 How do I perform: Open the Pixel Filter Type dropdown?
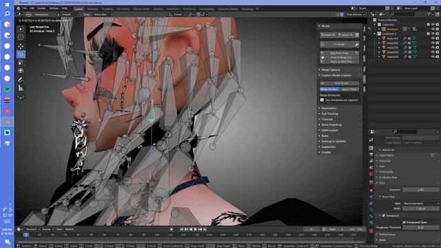pyautogui.click(x=421, y=203)
